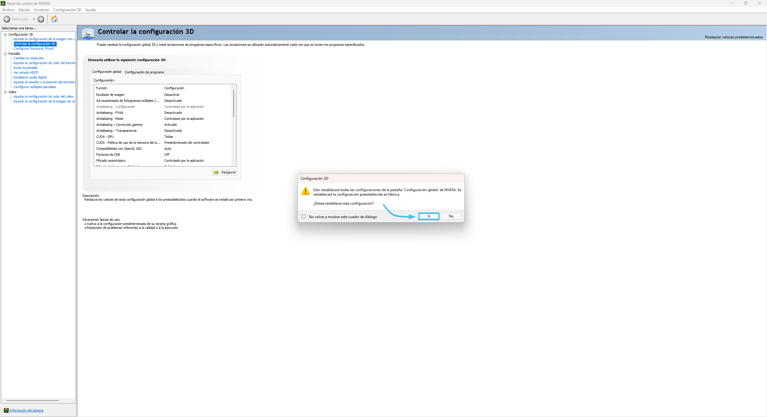Cancel restore with the No button
This screenshot has width=767, height=417.
[x=451, y=216]
